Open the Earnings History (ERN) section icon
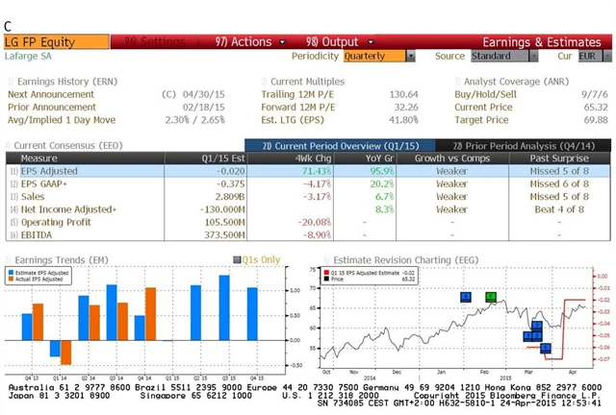 [10, 83]
